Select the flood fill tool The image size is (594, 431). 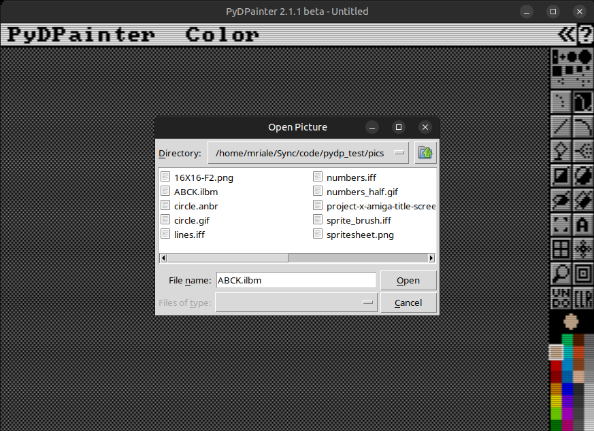560,151
